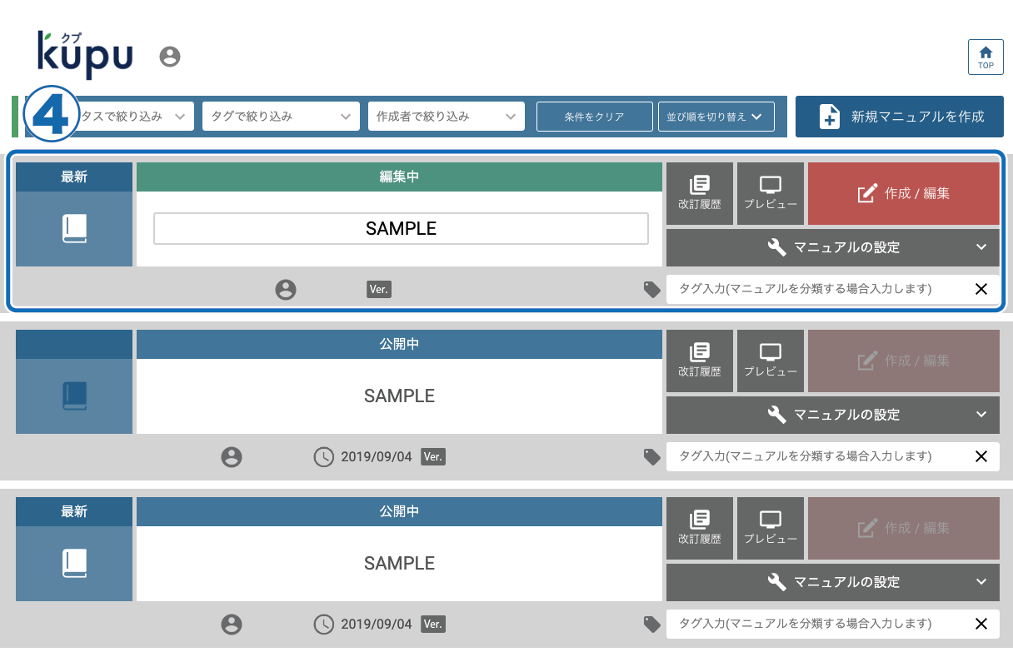Viewport: 1013px width, 652px height.
Task: Click the TOP home icon button
Action: (x=986, y=57)
